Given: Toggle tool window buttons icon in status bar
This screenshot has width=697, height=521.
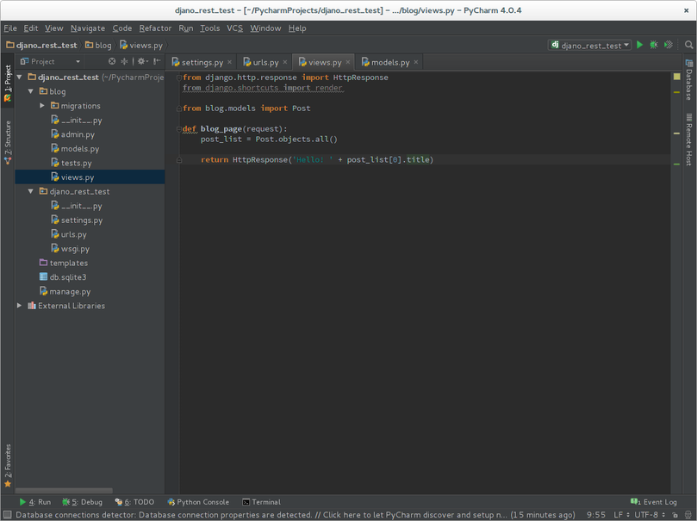Looking at the screenshot, I should (x=7, y=515).
